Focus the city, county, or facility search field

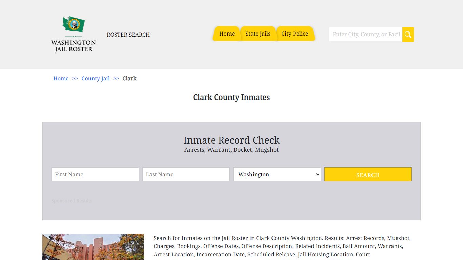(x=366, y=35)
